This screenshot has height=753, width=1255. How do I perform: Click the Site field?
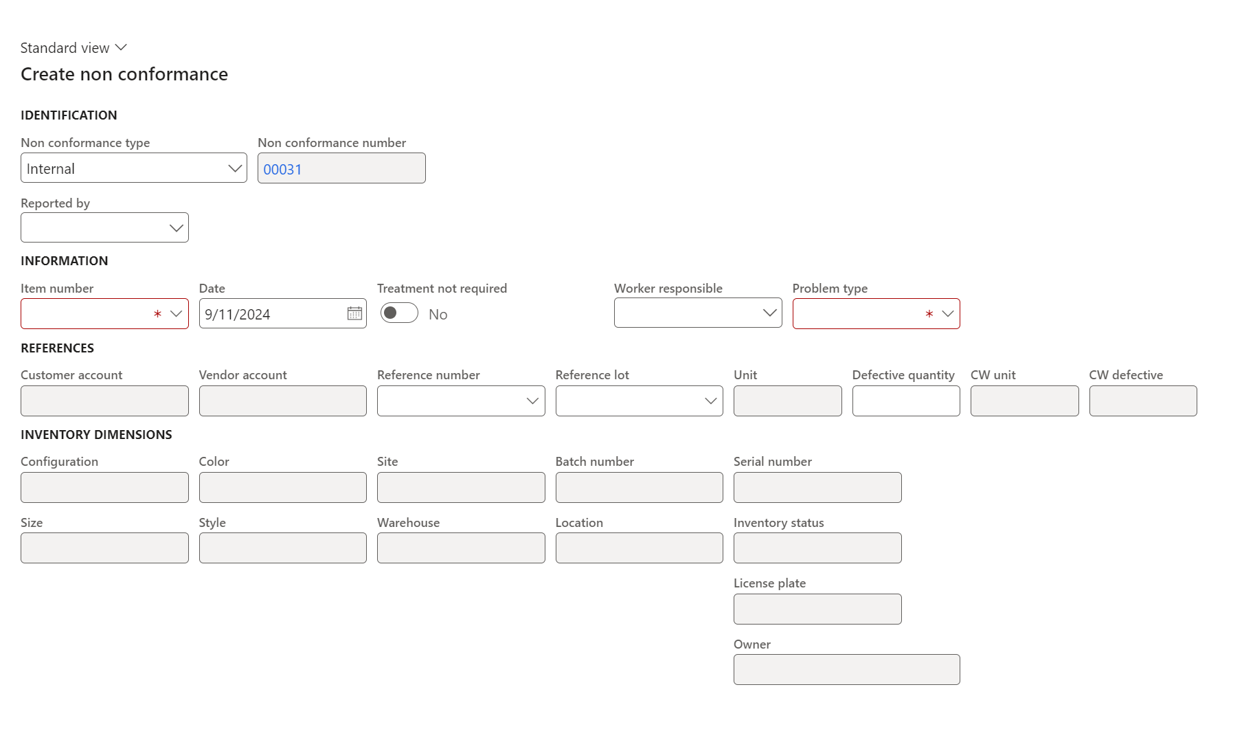tap(460, 488)
